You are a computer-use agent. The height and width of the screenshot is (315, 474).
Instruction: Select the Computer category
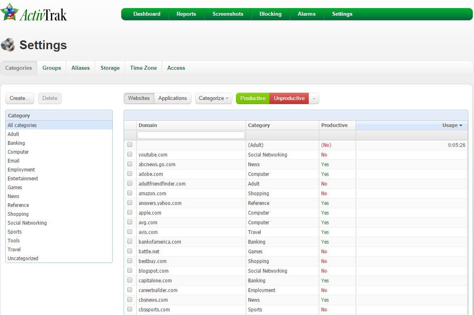point(59,152)
